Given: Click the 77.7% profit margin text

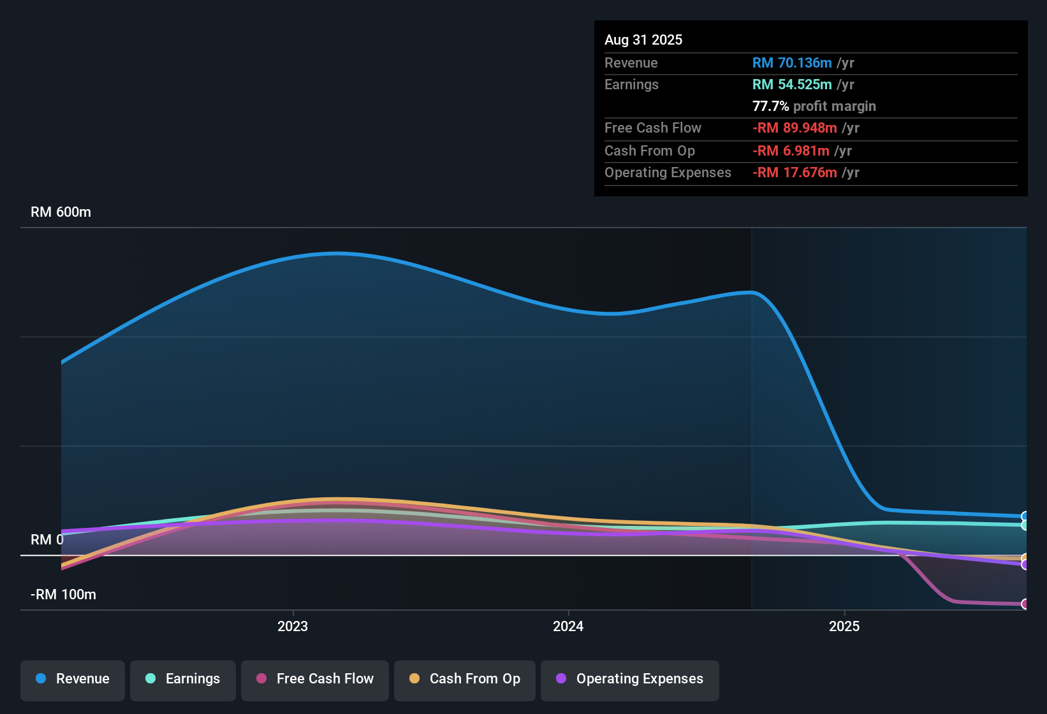Looking at the screenshot, I should click(x=814, y=106).
